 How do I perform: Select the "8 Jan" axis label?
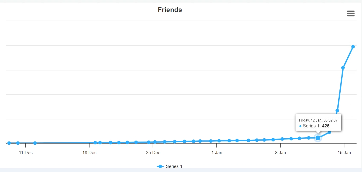click(280, 153)
